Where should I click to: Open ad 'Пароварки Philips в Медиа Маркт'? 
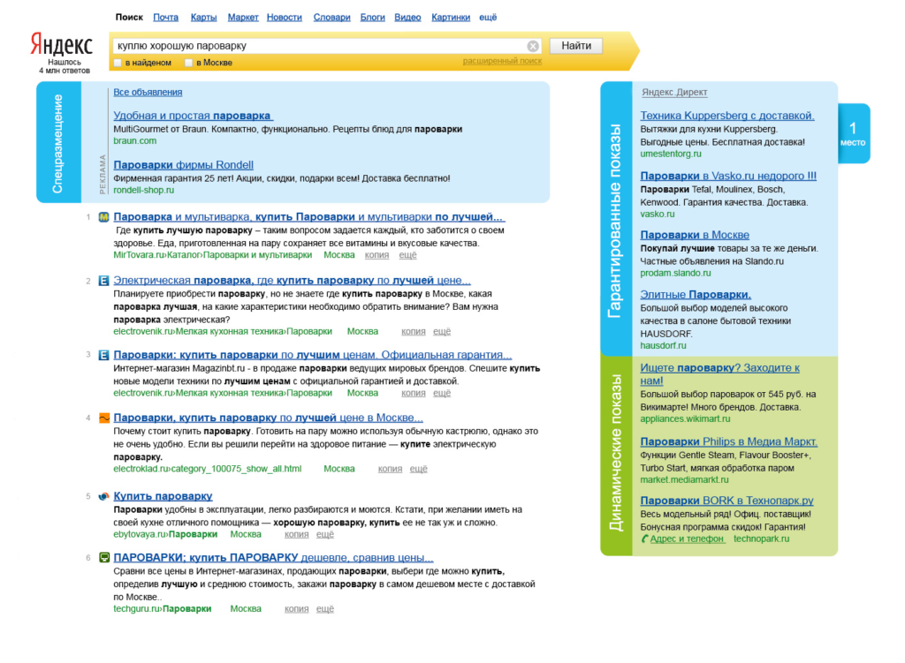point(729,441)
